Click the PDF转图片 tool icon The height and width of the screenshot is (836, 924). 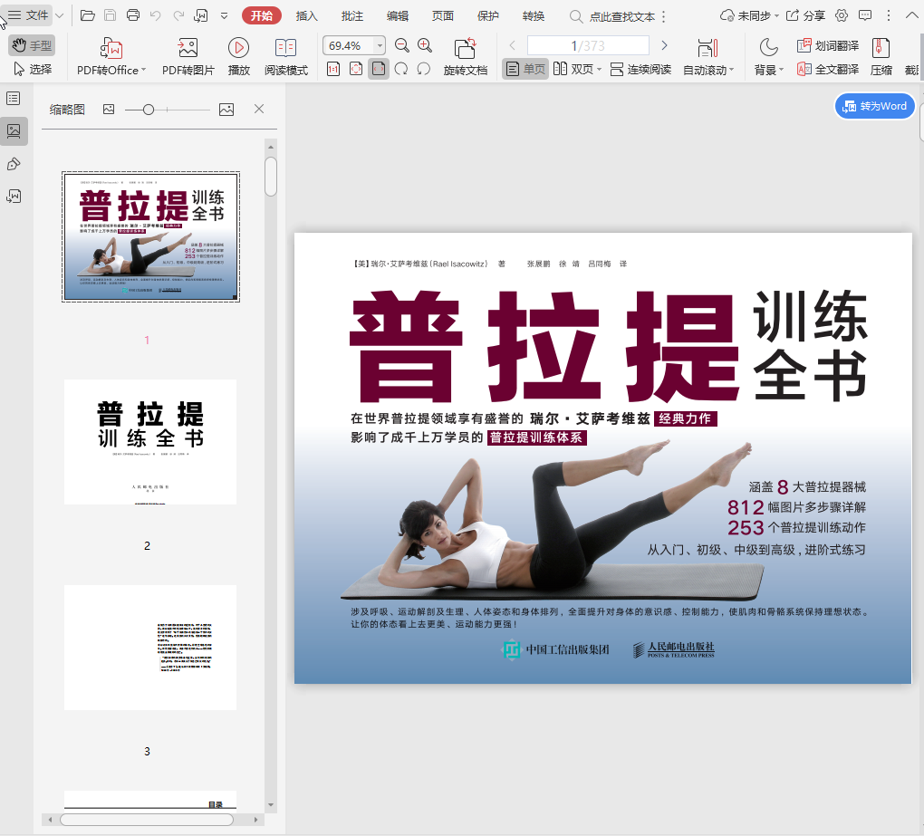(188, 48)
